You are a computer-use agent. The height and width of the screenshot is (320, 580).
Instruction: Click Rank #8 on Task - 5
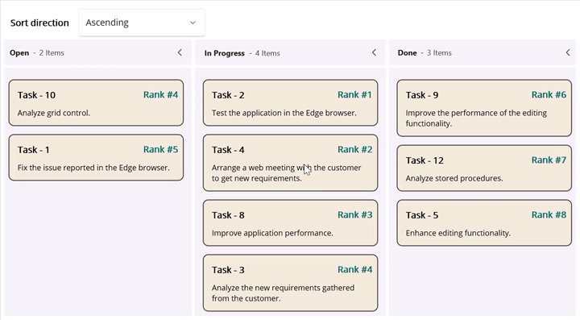(x=549, y=215)
